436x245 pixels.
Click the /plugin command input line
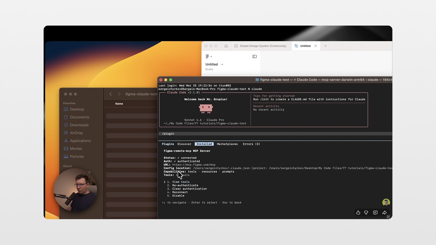click(275, 134)
